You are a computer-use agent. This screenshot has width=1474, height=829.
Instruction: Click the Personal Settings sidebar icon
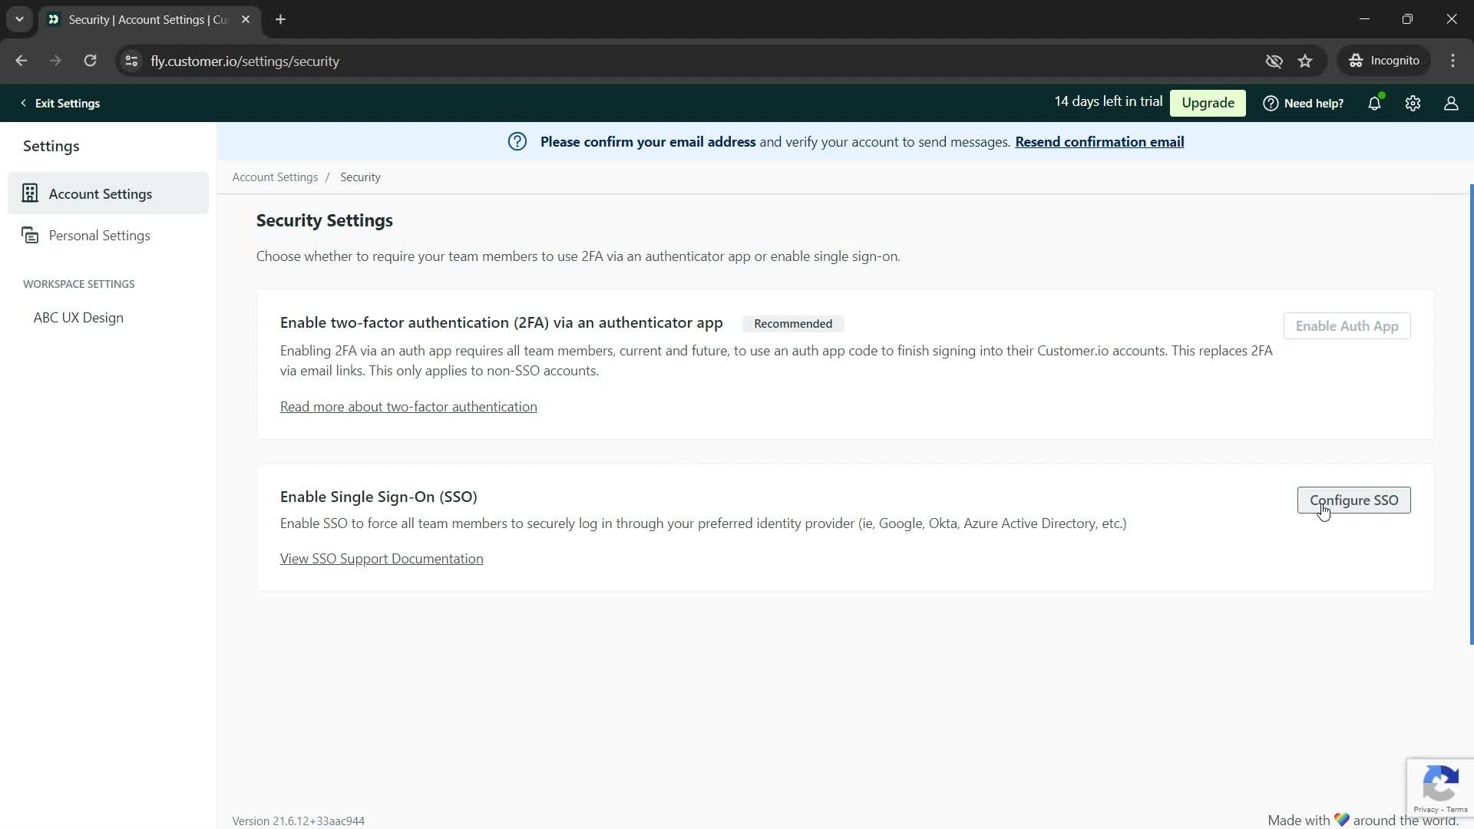tap(29, 235)
